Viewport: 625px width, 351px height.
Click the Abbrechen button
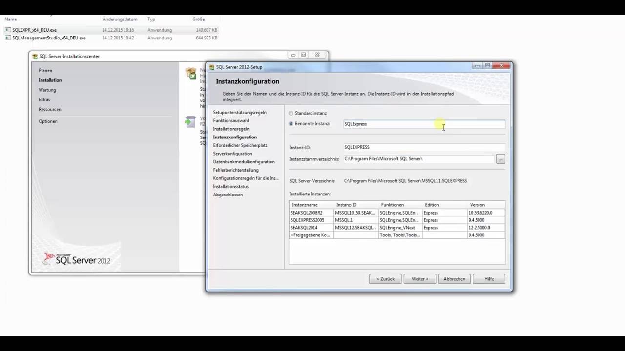(454, 279)
